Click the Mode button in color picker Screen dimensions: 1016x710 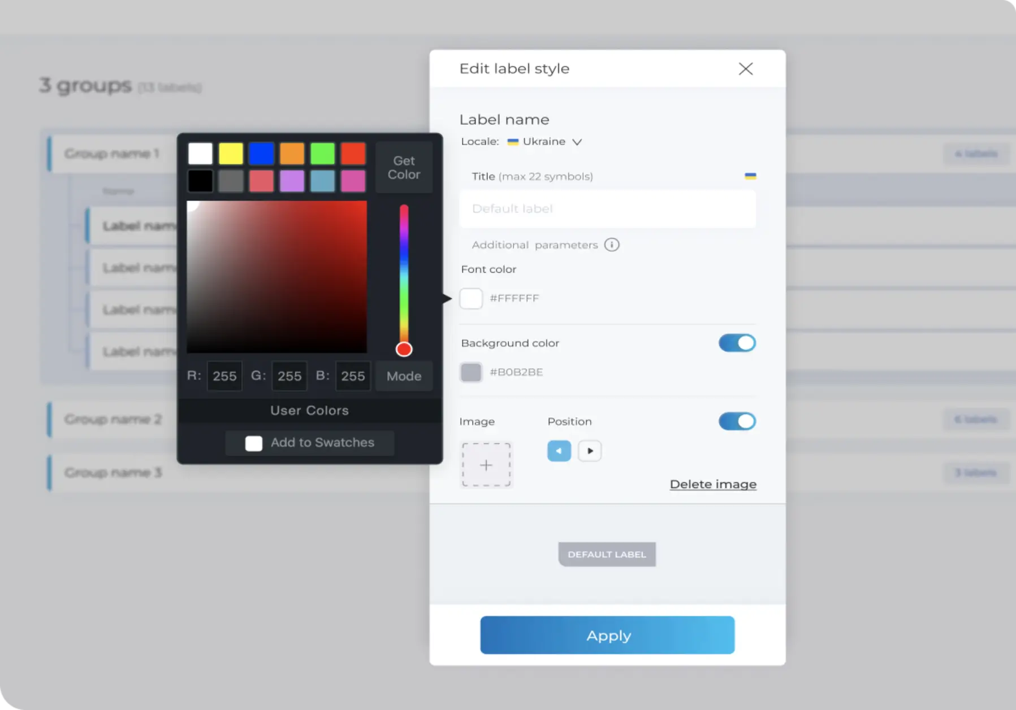pyautogui.click(x=404, y=376)
